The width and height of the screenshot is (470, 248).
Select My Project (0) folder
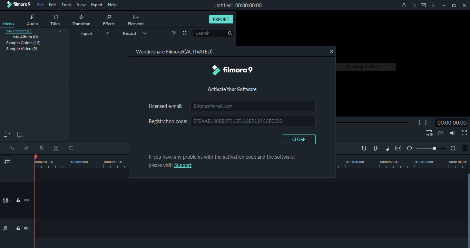tap(19, 31)
